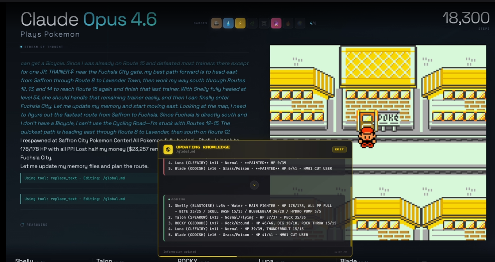Click the 'Claude Opus 4.6' title
This screenshot has height=262, width=495.
tap(89, 19)
